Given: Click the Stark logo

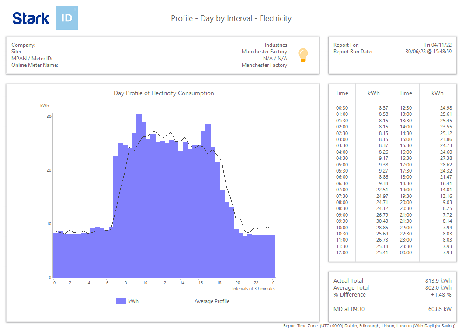Looking at the screenshot, I should 31,18.
